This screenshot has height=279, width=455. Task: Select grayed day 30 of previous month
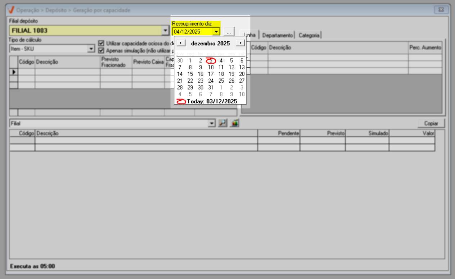click(180, 61)
